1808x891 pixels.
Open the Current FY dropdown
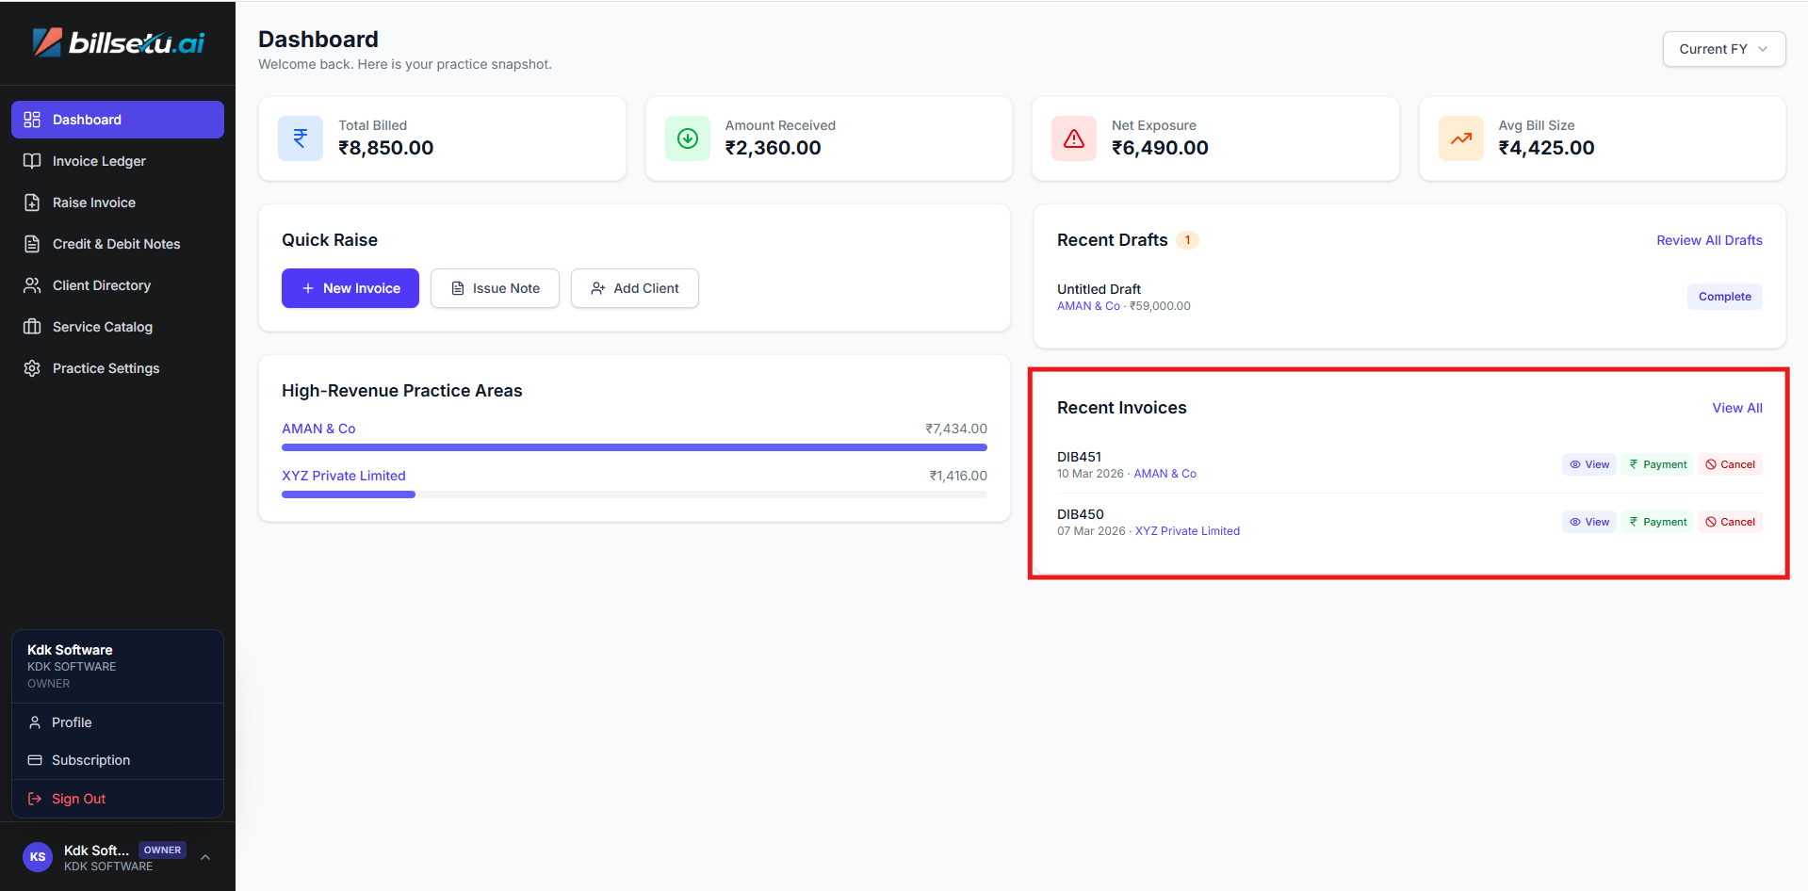point(1723,49)
